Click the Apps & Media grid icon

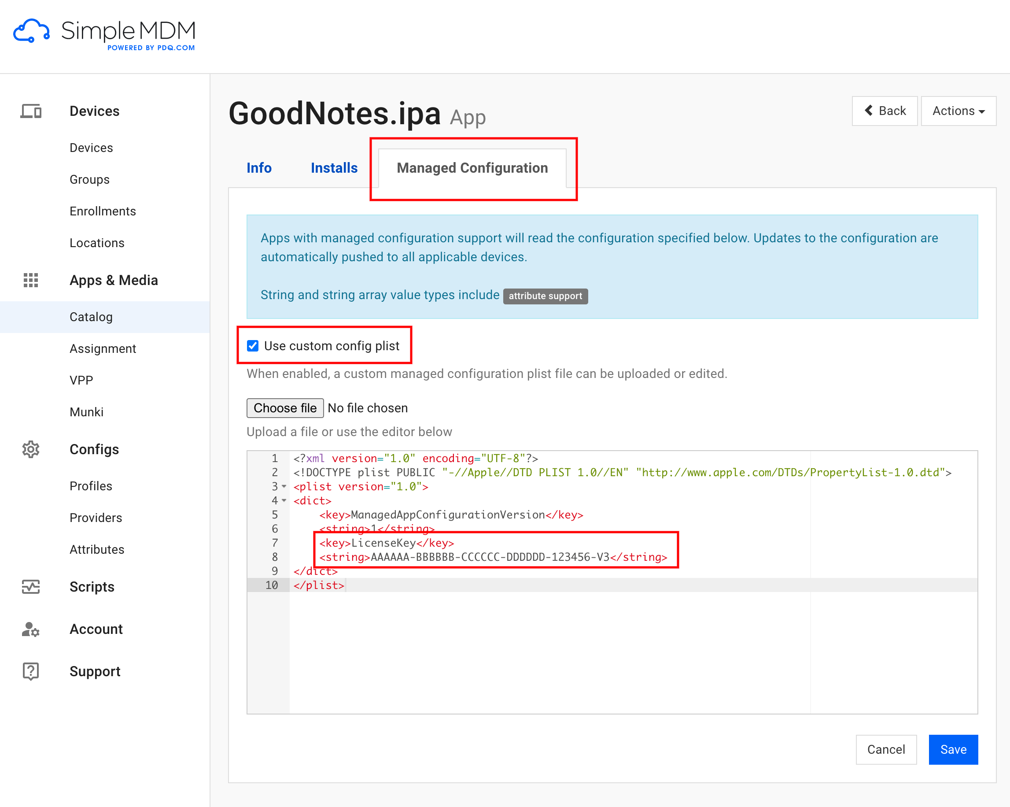[x=31, y=280]
